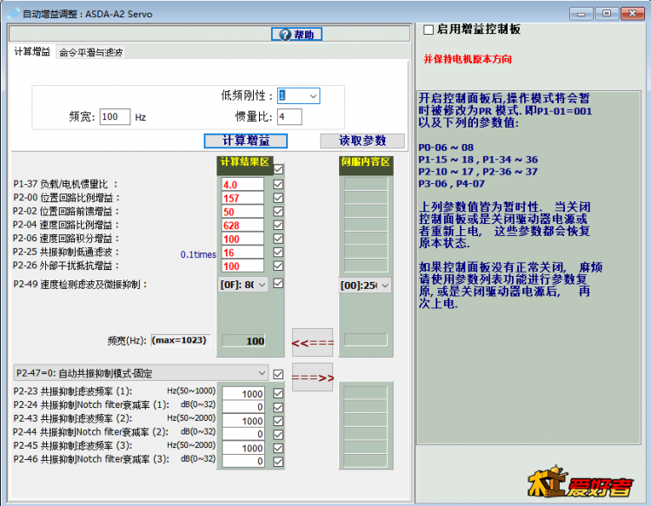Toggle the P2-04 速度回路比例增益 checkbox

pos(278,225)
